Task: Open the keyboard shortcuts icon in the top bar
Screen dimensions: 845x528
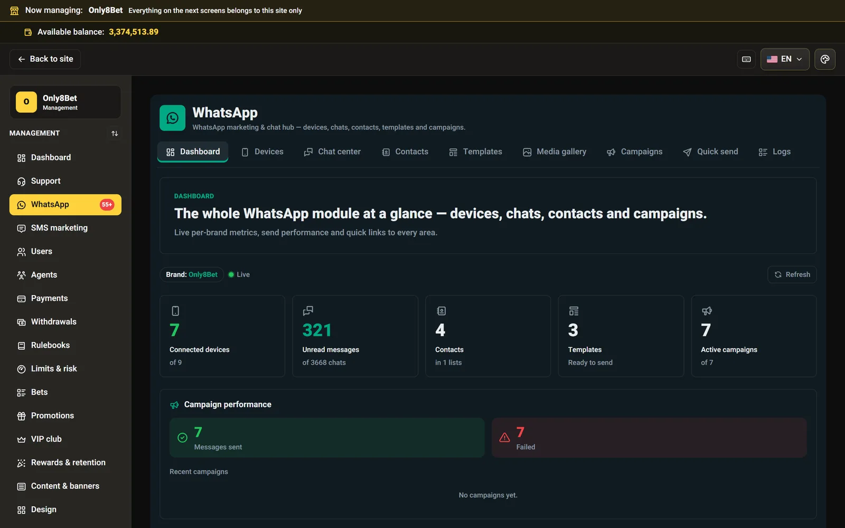Action: (x=746, y=59)
